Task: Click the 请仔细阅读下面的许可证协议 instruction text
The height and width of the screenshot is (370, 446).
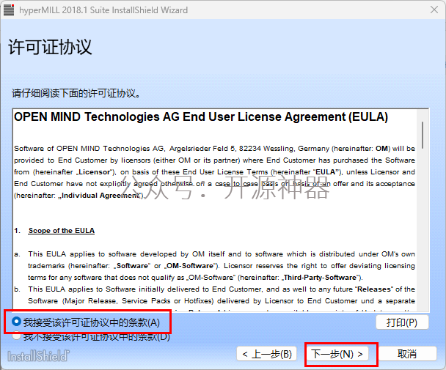Action: (76, 93)
